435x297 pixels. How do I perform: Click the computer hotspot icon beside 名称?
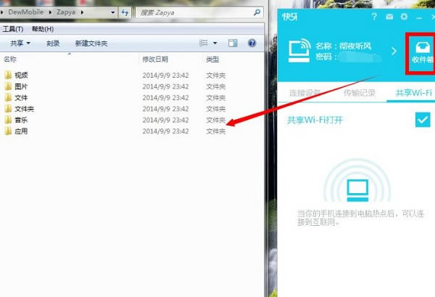tap(299, 50)
